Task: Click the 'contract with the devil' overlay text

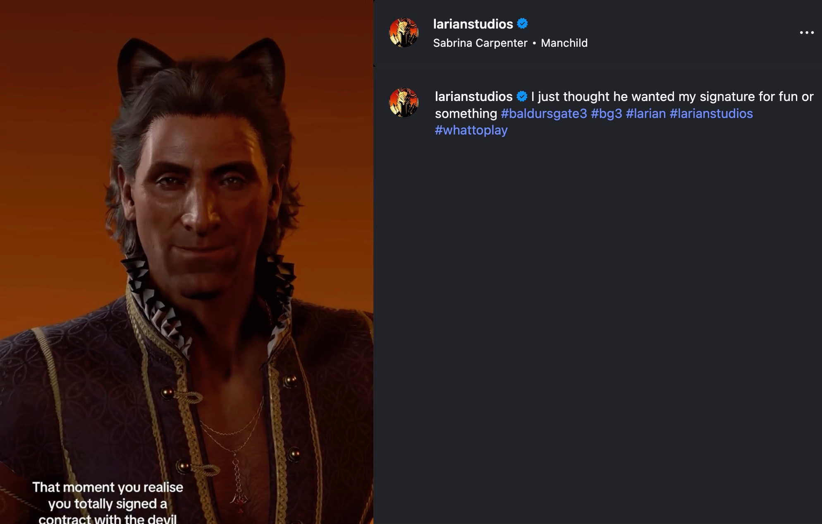Action: click(108, 519)
